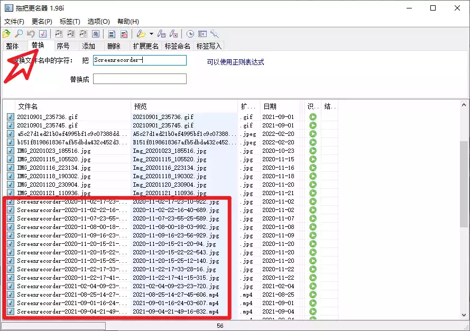Viewport: 470px width, 331px height.
Task: Open dropdown arrow next to pencil folder icon
Action: (151, 34)
